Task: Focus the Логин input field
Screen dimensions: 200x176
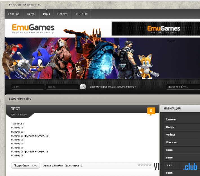Action: pyautogui.click(x=28, y=87)
